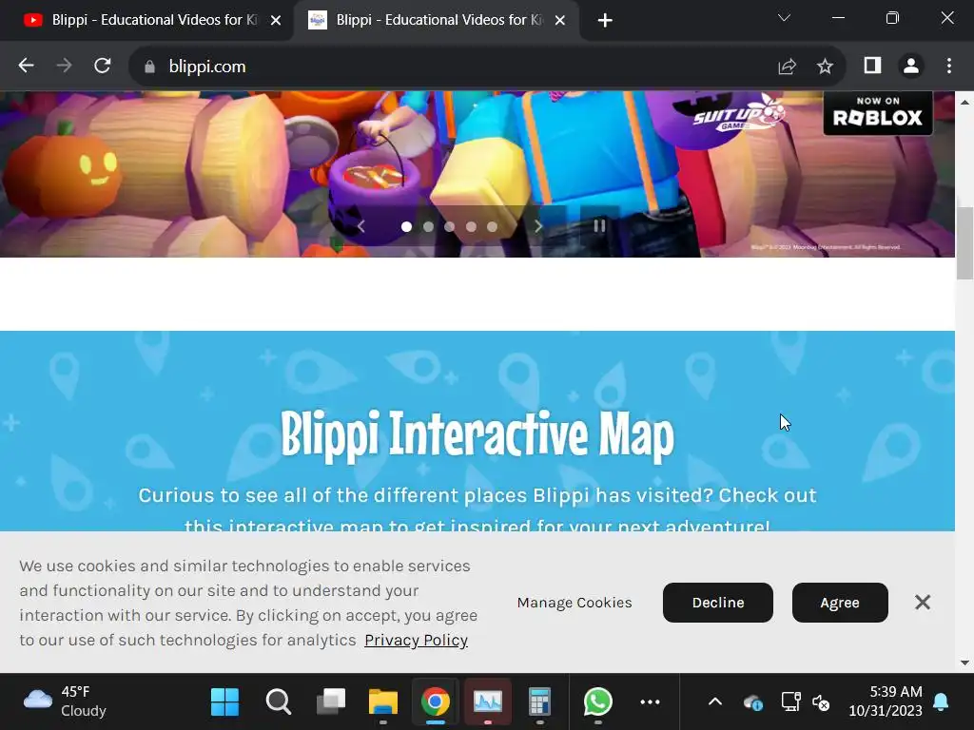Select the third carousel dot
The width and height of the screenshot is (974, 730).
(450, 226)
